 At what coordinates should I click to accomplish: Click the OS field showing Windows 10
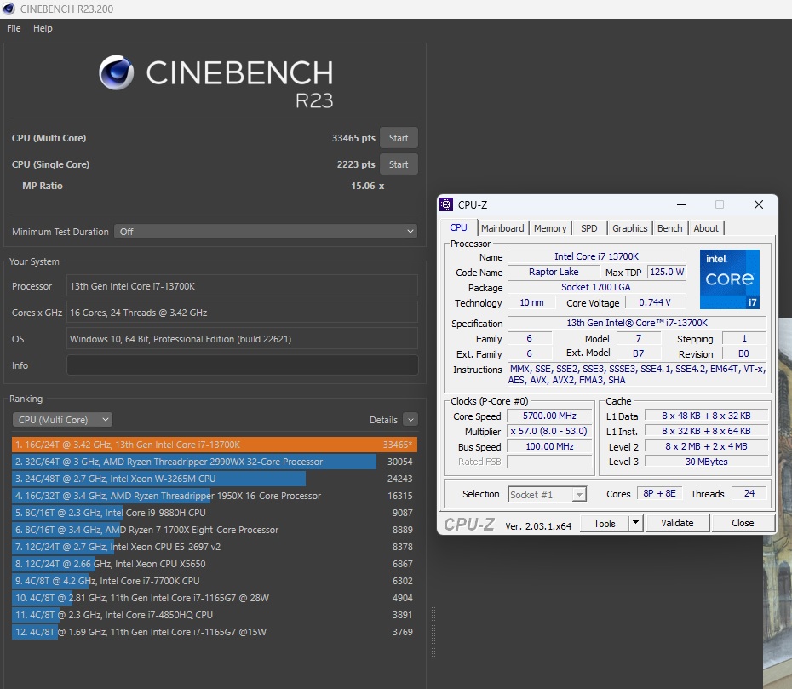tap(243, 339)
